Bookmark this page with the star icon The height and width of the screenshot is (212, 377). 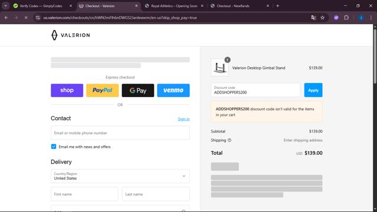click(322, 18)
